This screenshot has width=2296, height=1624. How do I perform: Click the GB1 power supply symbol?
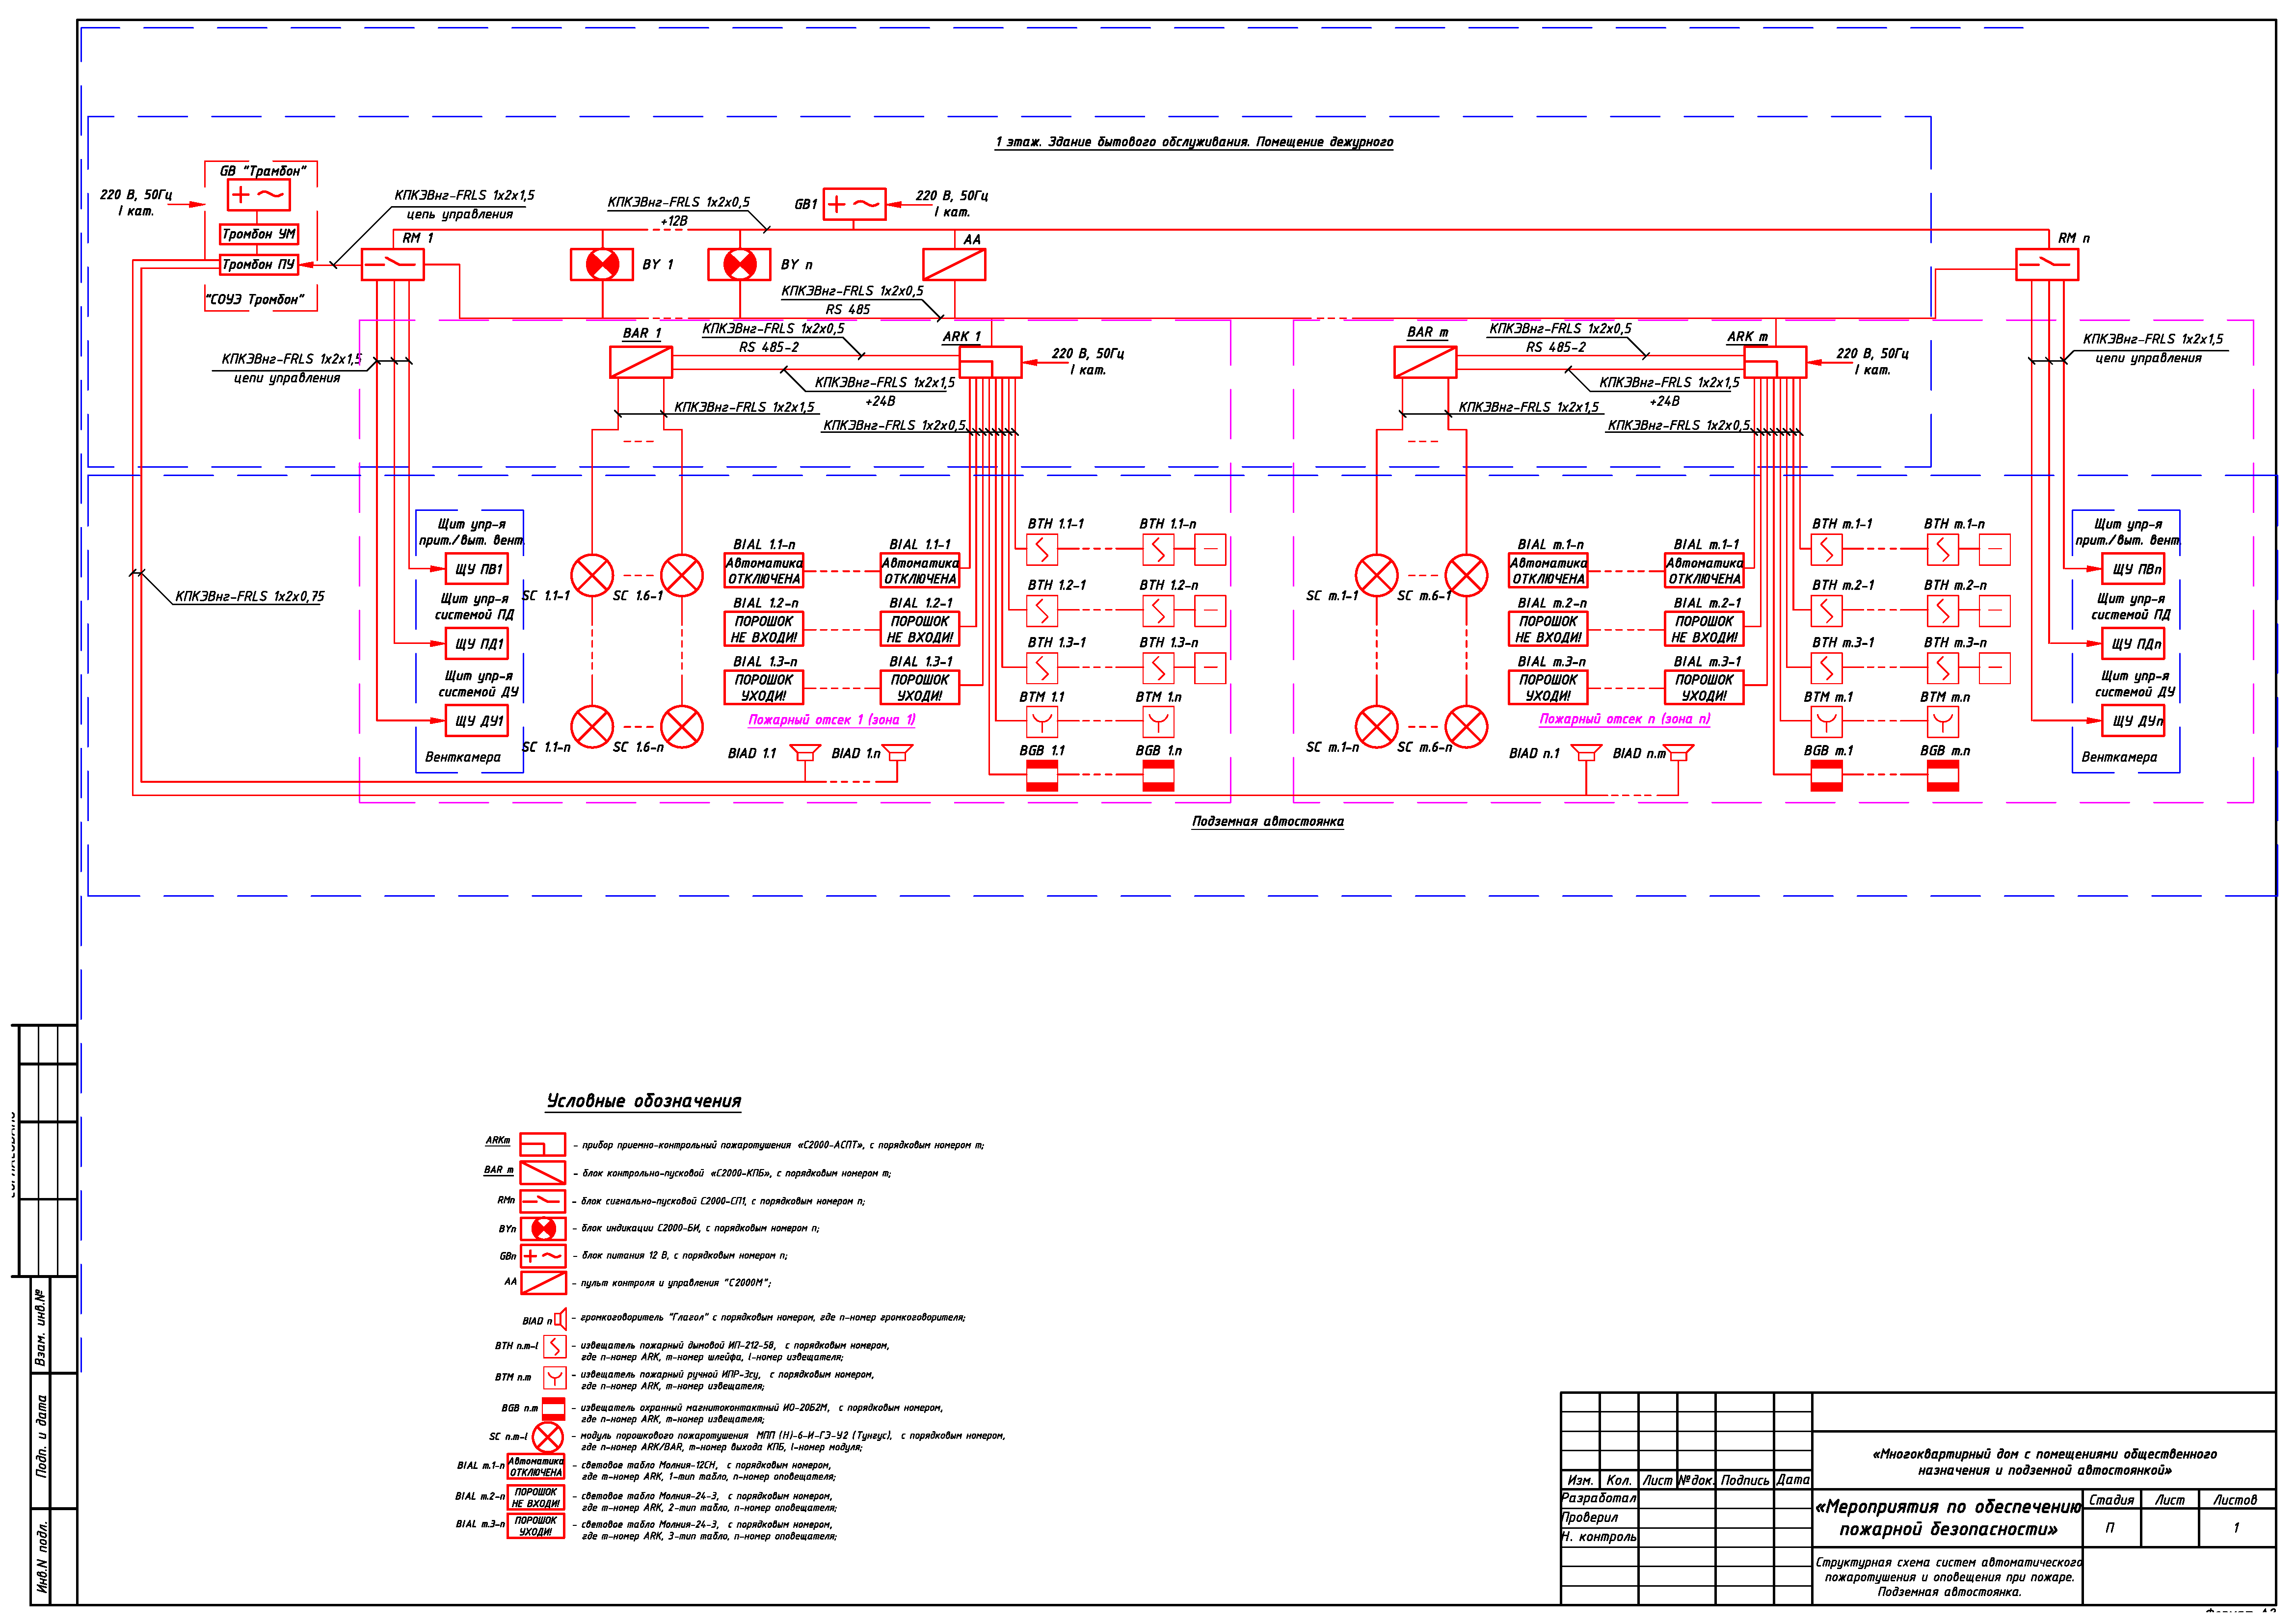854,204
